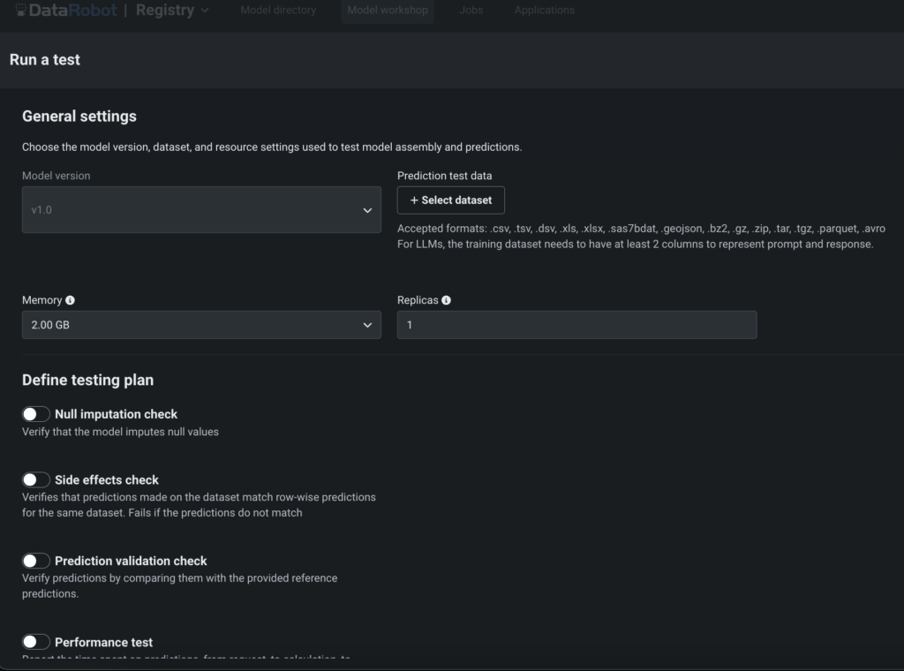Click the DataRobot logo icon
This screenshot has height=671, width=904.
coord(21,10)
